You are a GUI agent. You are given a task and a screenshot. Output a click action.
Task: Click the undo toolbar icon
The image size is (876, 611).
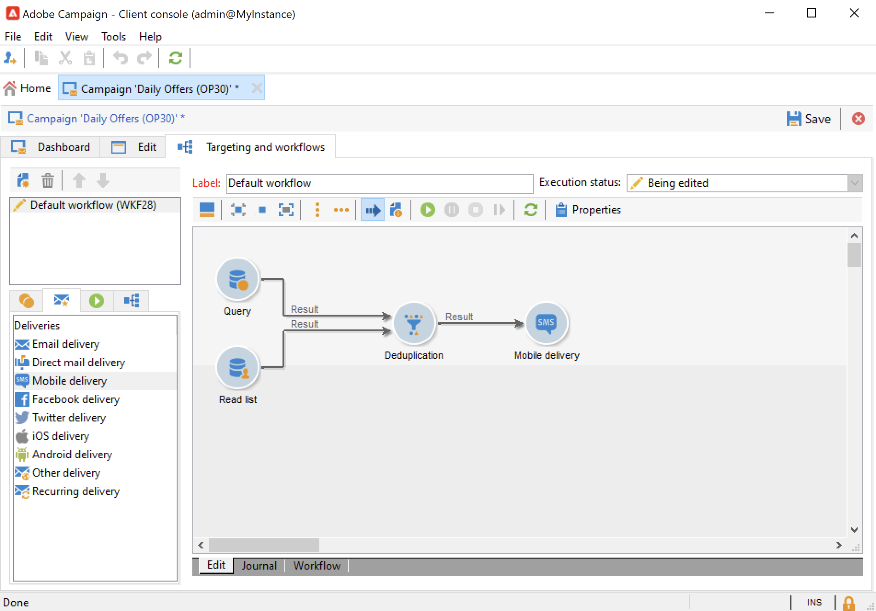coord(121,58)
